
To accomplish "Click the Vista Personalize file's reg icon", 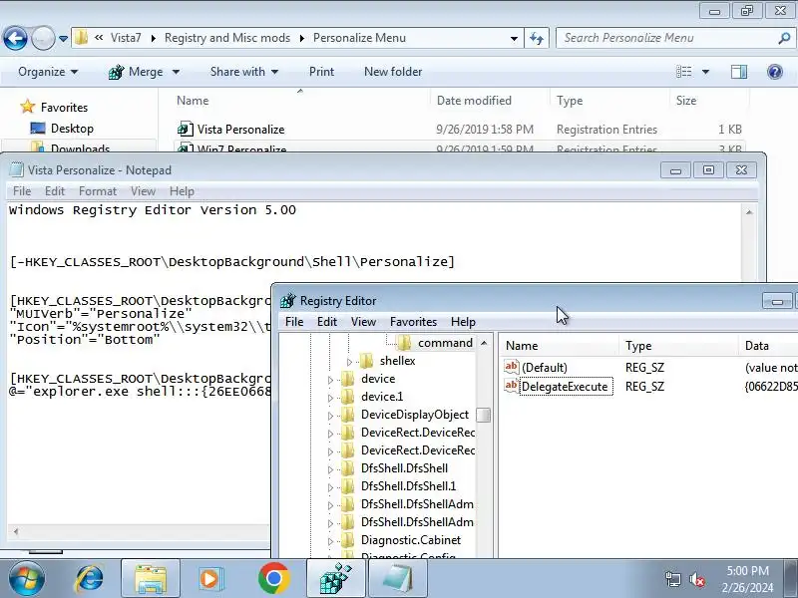I will [186, 130].
